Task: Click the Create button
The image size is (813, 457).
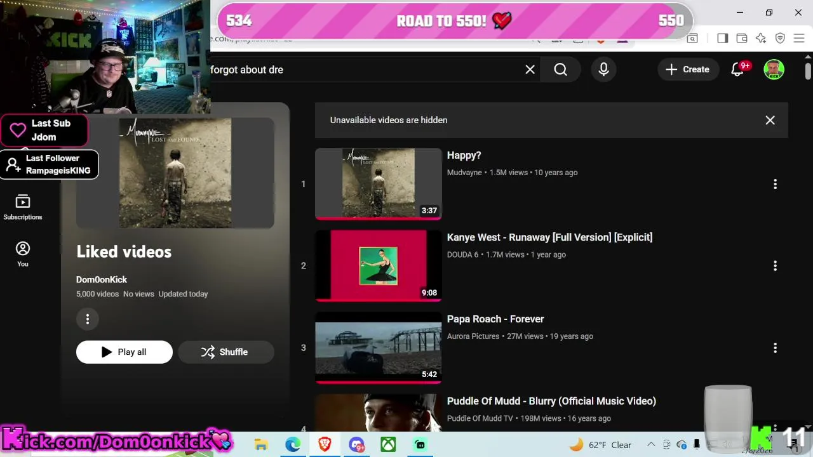Action: pyautogui.click(x=688, y=70)
